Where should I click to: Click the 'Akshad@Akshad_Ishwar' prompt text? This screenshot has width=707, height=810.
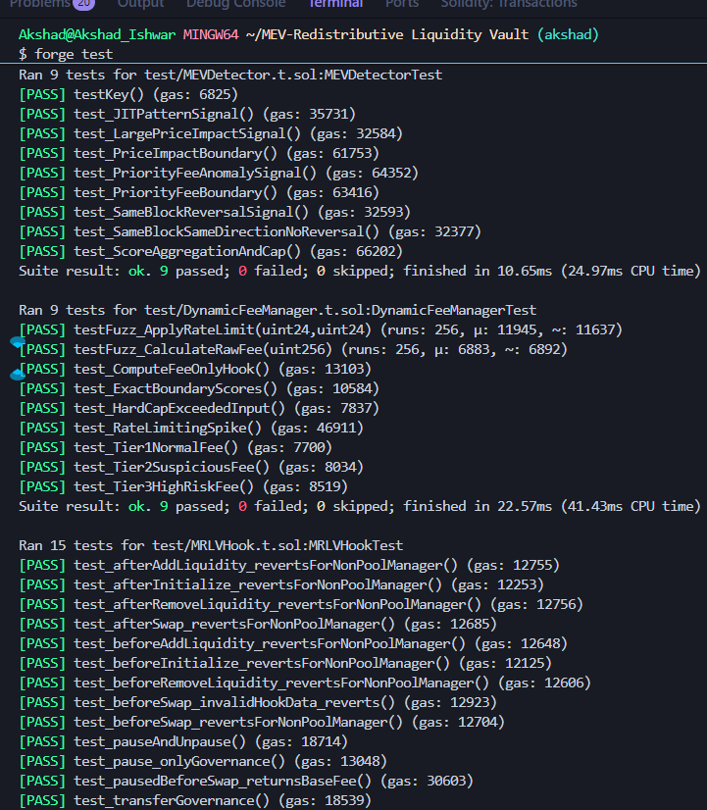coord(97,34)
